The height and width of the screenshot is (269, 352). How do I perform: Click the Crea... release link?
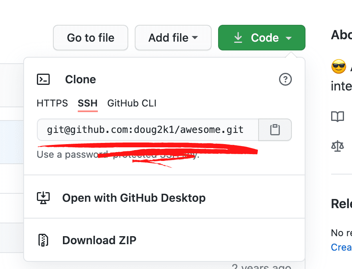click(x=341, y=247)
